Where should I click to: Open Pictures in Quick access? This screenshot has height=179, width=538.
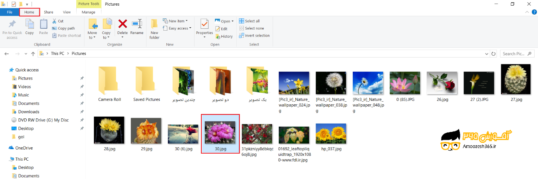pos(25,78)
